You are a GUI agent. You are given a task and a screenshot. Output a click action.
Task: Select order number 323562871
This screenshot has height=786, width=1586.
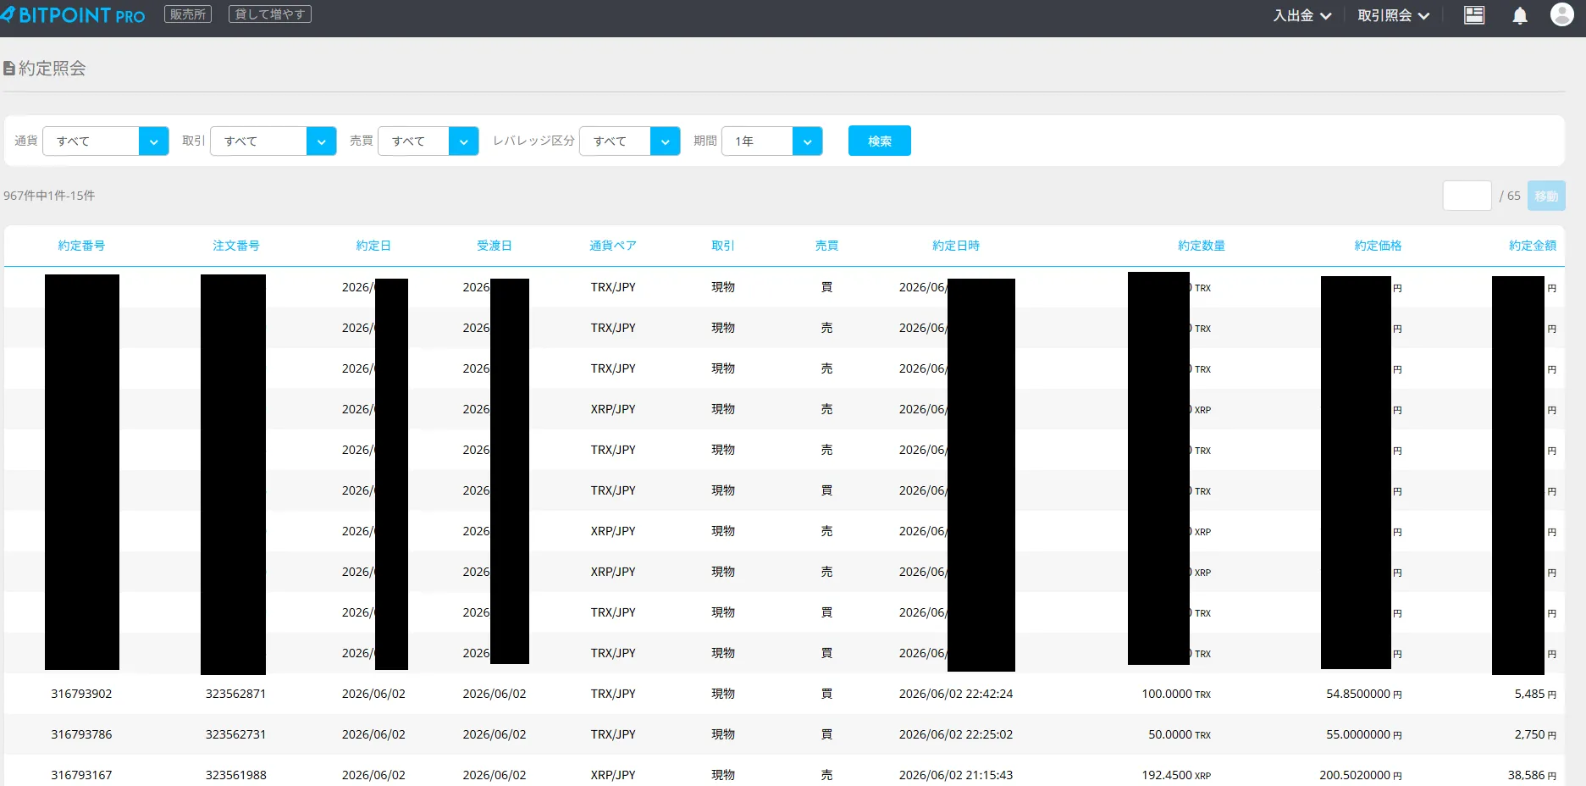click(236, 694)
